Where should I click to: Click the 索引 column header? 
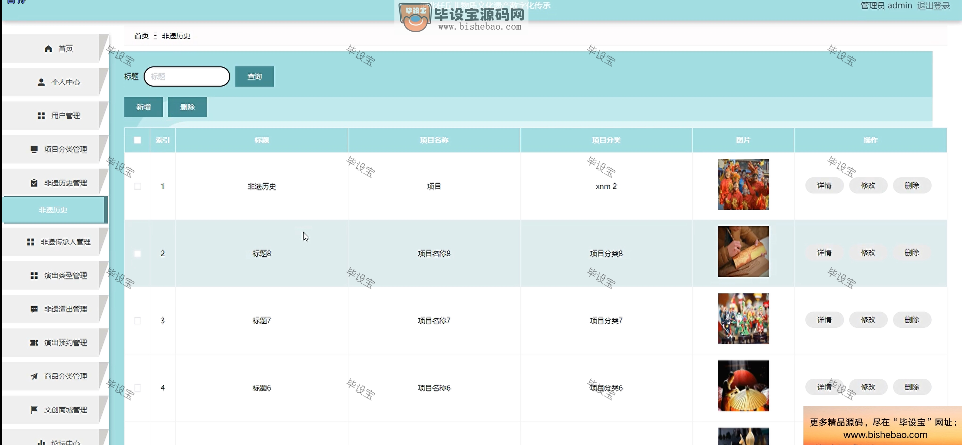(162, 140)
